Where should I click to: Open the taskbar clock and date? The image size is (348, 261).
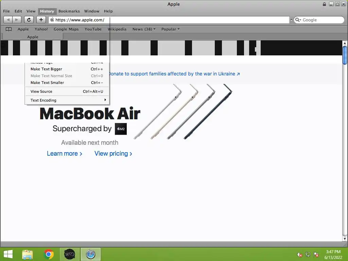[333, 255]
